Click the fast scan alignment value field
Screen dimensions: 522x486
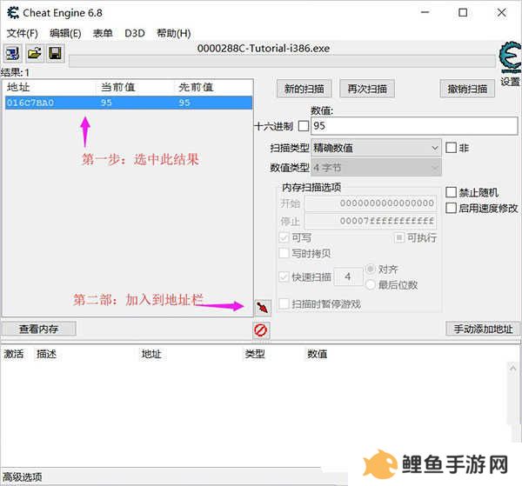[x=348, y=276]
